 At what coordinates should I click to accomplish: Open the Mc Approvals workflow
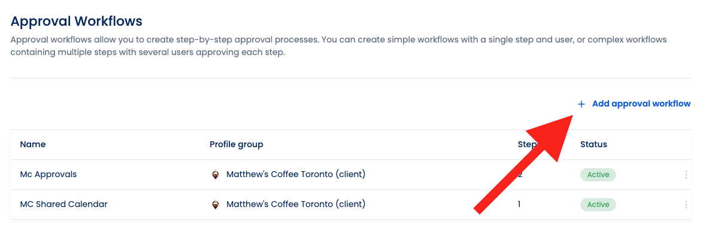tap(49, 175)
